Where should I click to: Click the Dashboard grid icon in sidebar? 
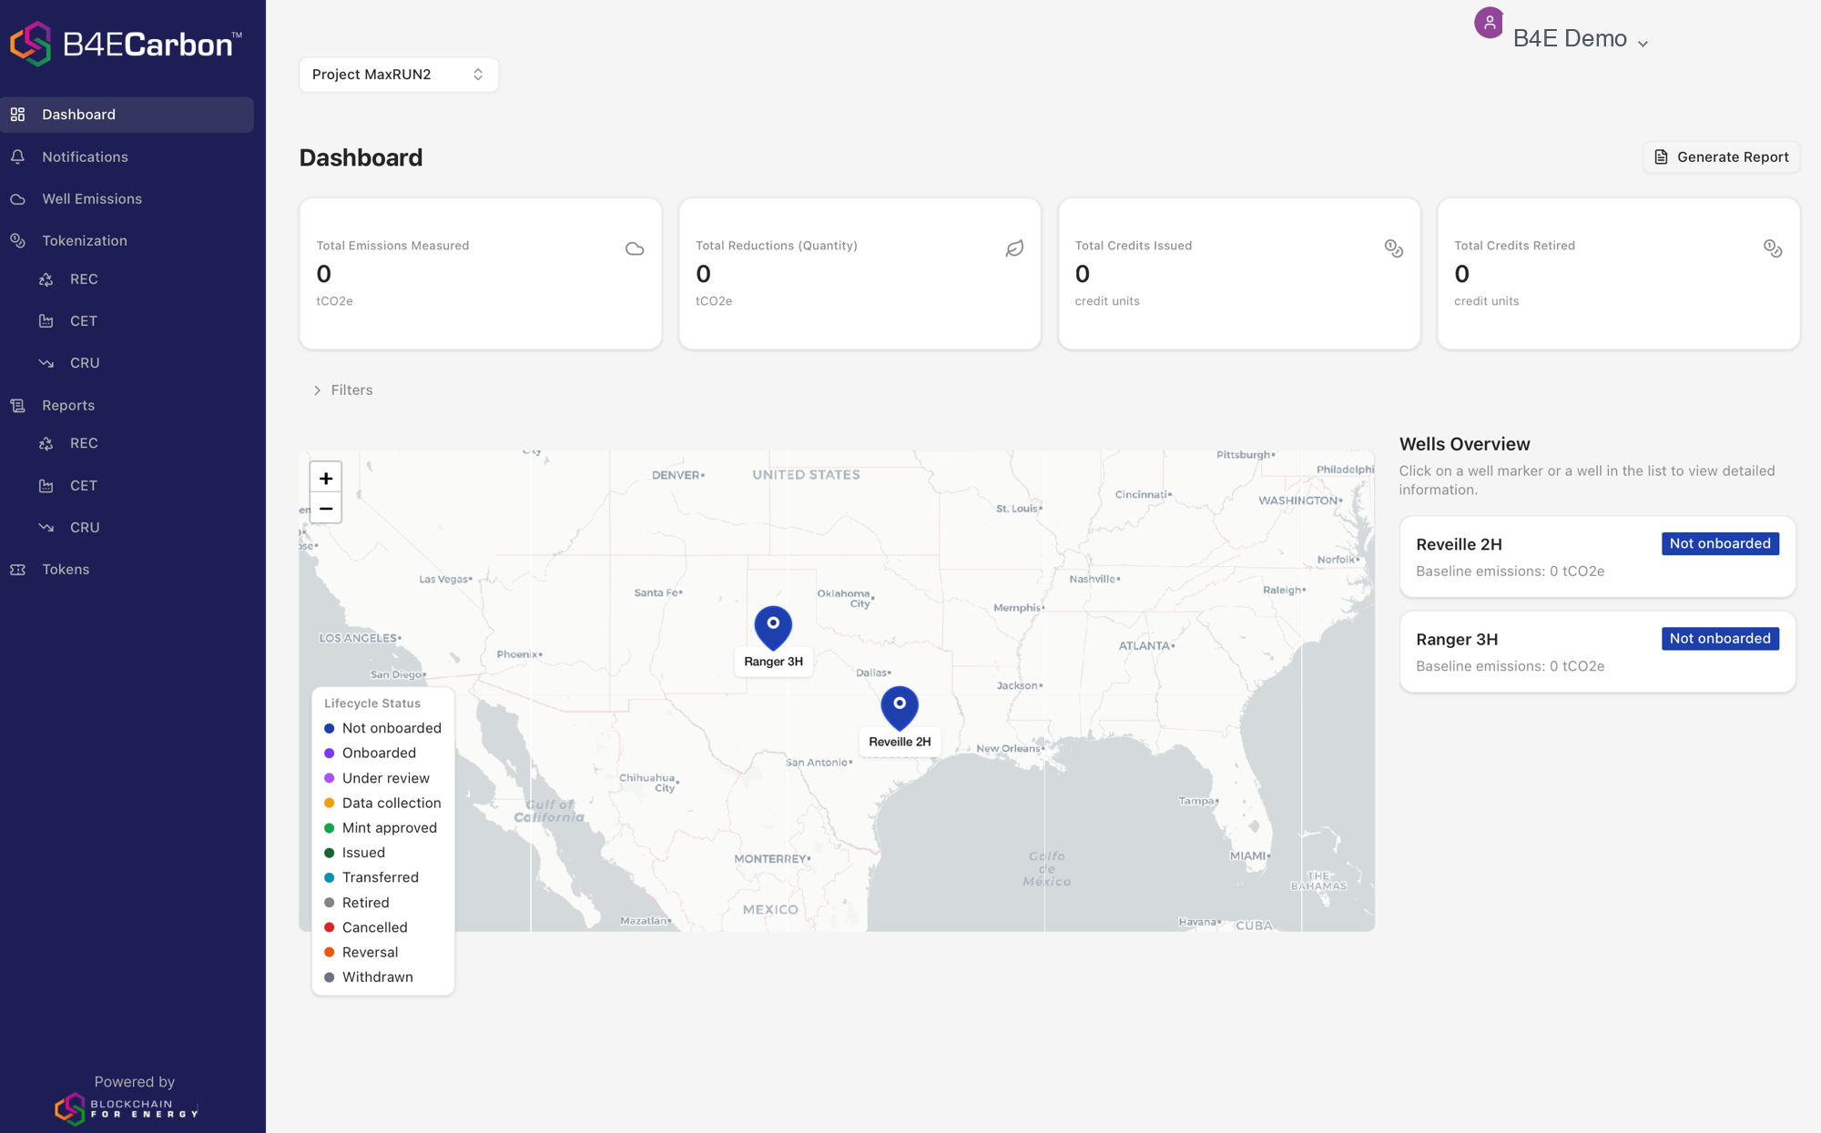pos(18,115)
